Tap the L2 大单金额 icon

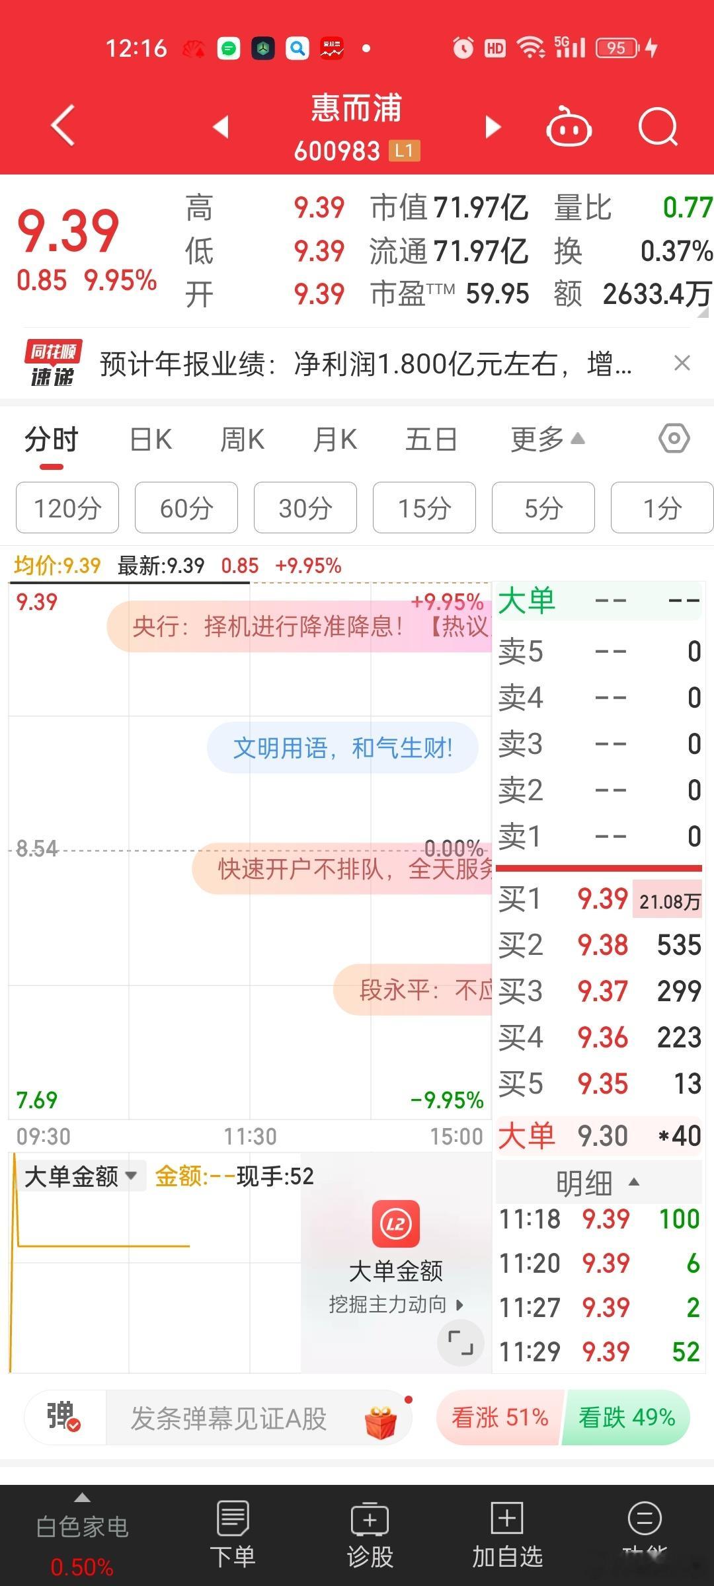click(x=396, y=1224)
